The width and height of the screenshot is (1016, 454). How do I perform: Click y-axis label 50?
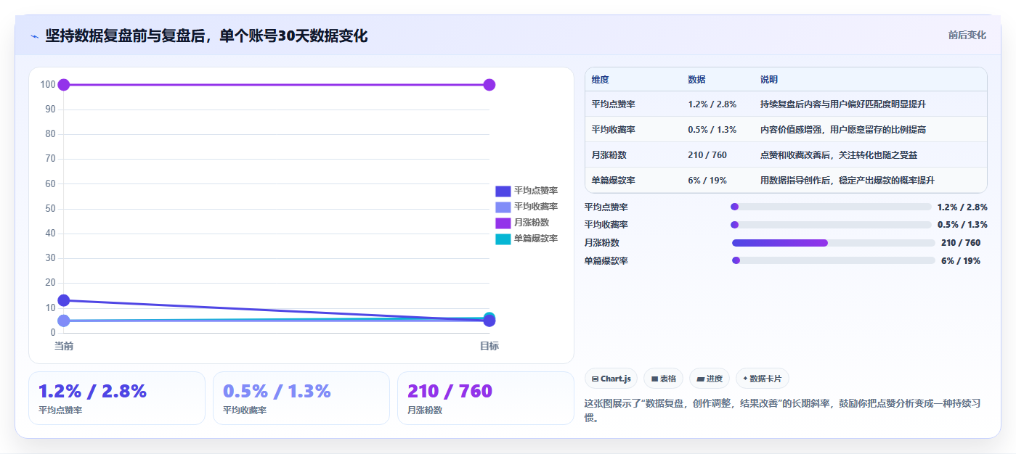pyautogui.click(x=50, y=208)
